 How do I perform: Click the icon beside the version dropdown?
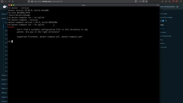[177, 7]
